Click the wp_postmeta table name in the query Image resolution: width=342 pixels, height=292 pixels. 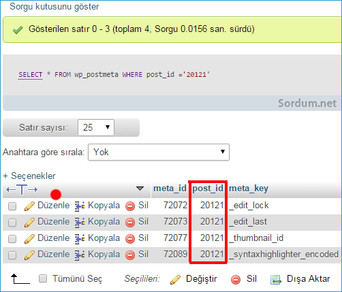tap(97, 75)
